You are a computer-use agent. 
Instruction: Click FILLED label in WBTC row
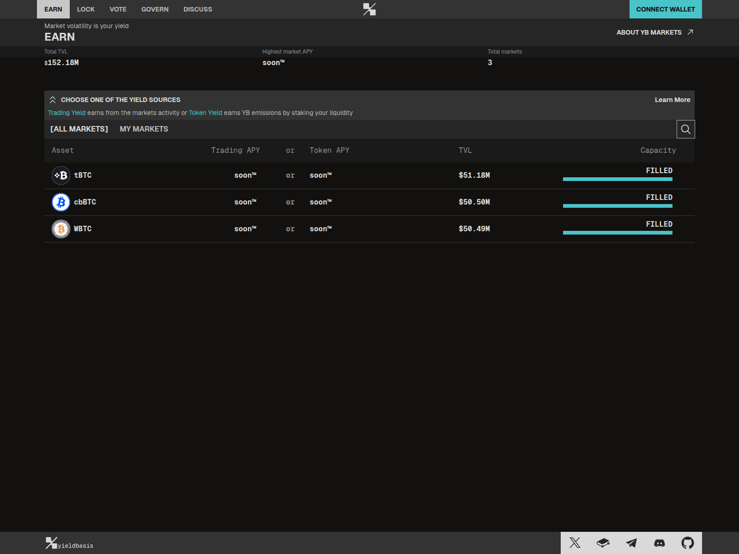click(x=659, y=224)
